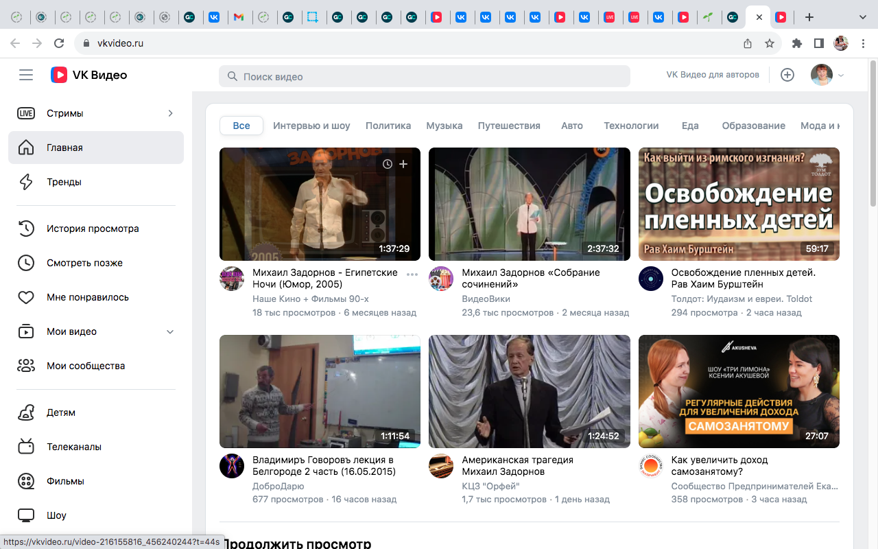Bookmark this page with star icon

click(x=770, y=43)
